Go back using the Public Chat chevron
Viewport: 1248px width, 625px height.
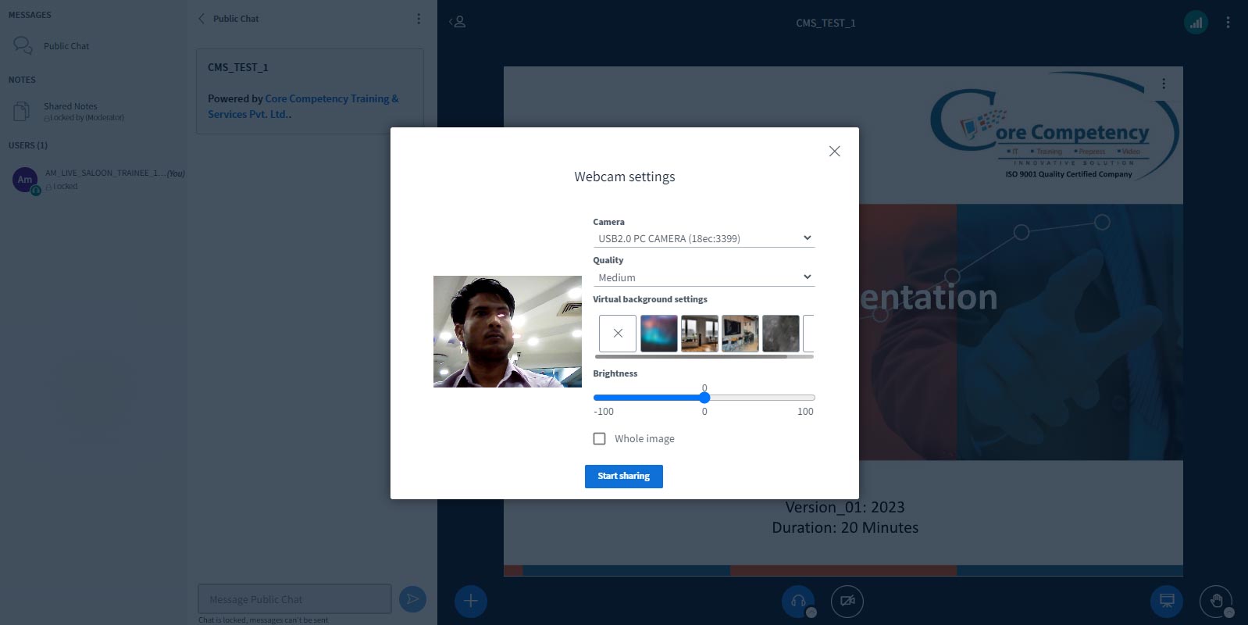coord(201,19)
